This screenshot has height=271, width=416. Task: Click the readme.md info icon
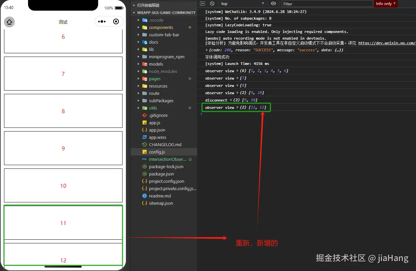pyautogui.click(x=145, y=196)
